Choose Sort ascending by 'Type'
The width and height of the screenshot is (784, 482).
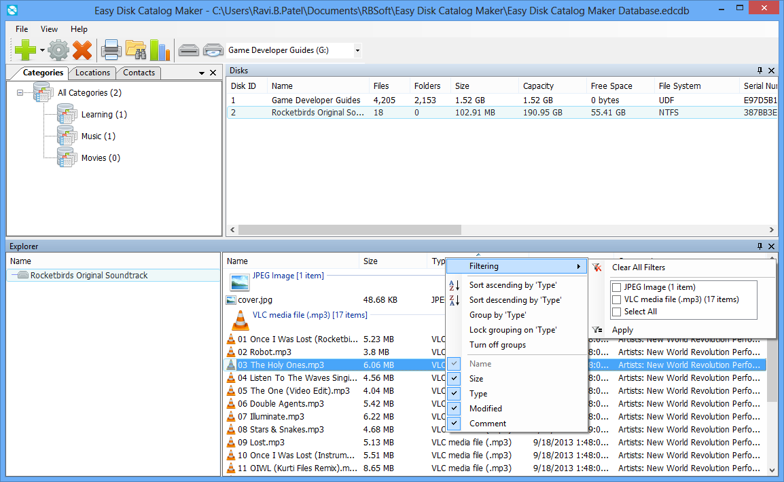point(513,285)
